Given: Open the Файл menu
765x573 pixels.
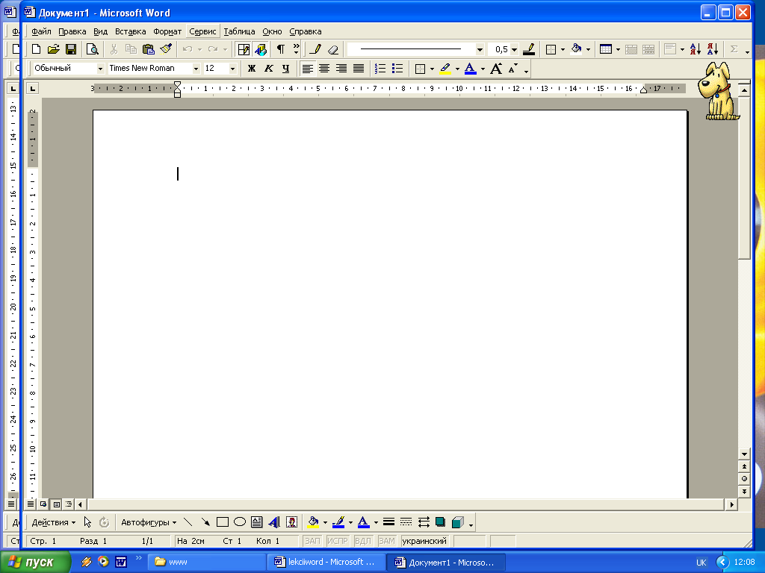Looking at the screenshot, I should point(41,31).
